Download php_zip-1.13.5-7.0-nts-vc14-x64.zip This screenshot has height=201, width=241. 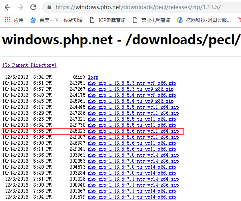133,155
